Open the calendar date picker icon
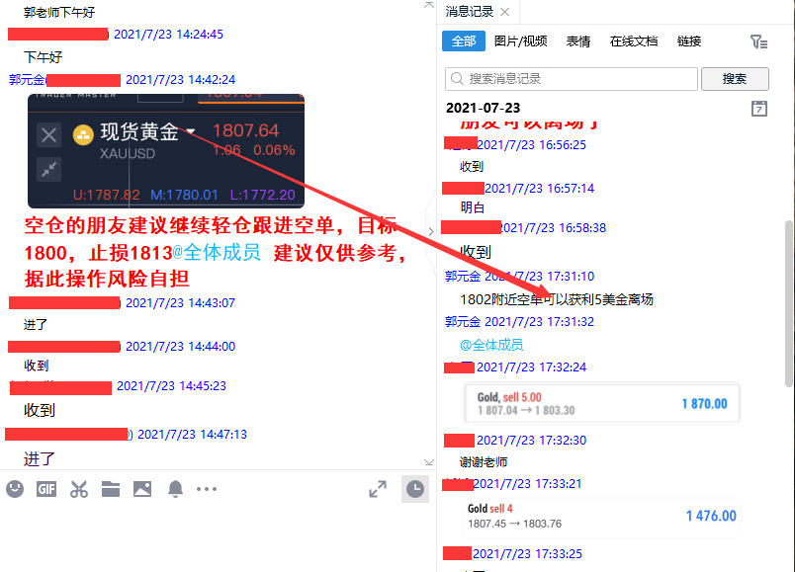795x572 pixels. coord(759,109)
